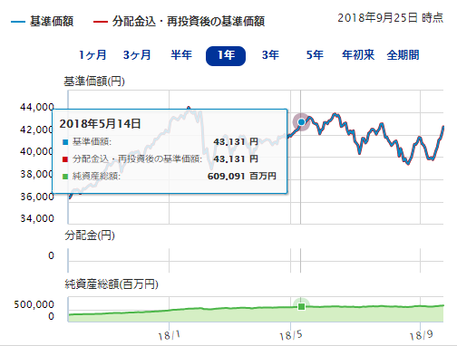This screenshot has width=457, height=346.
Task: Click the green square beside 純資産総額 in tooltip
Action: 65,177
